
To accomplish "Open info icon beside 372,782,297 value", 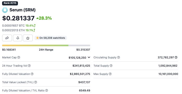I will (176, 57).
